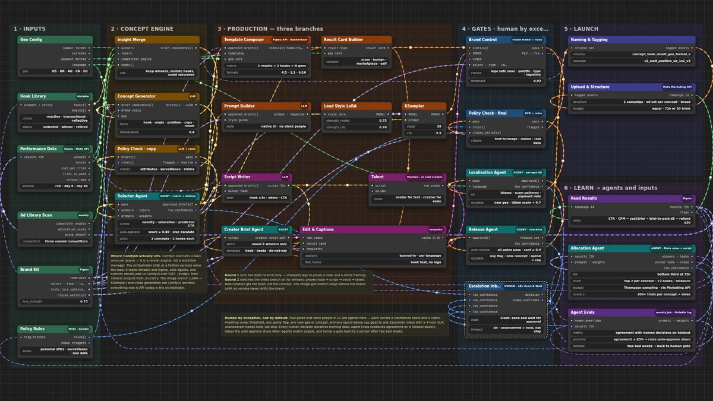The height and width of the screenshot is (401, 713).
Task: Adjust the threshold 0.92 value in Brand Control
Action: tap(506, 81)
